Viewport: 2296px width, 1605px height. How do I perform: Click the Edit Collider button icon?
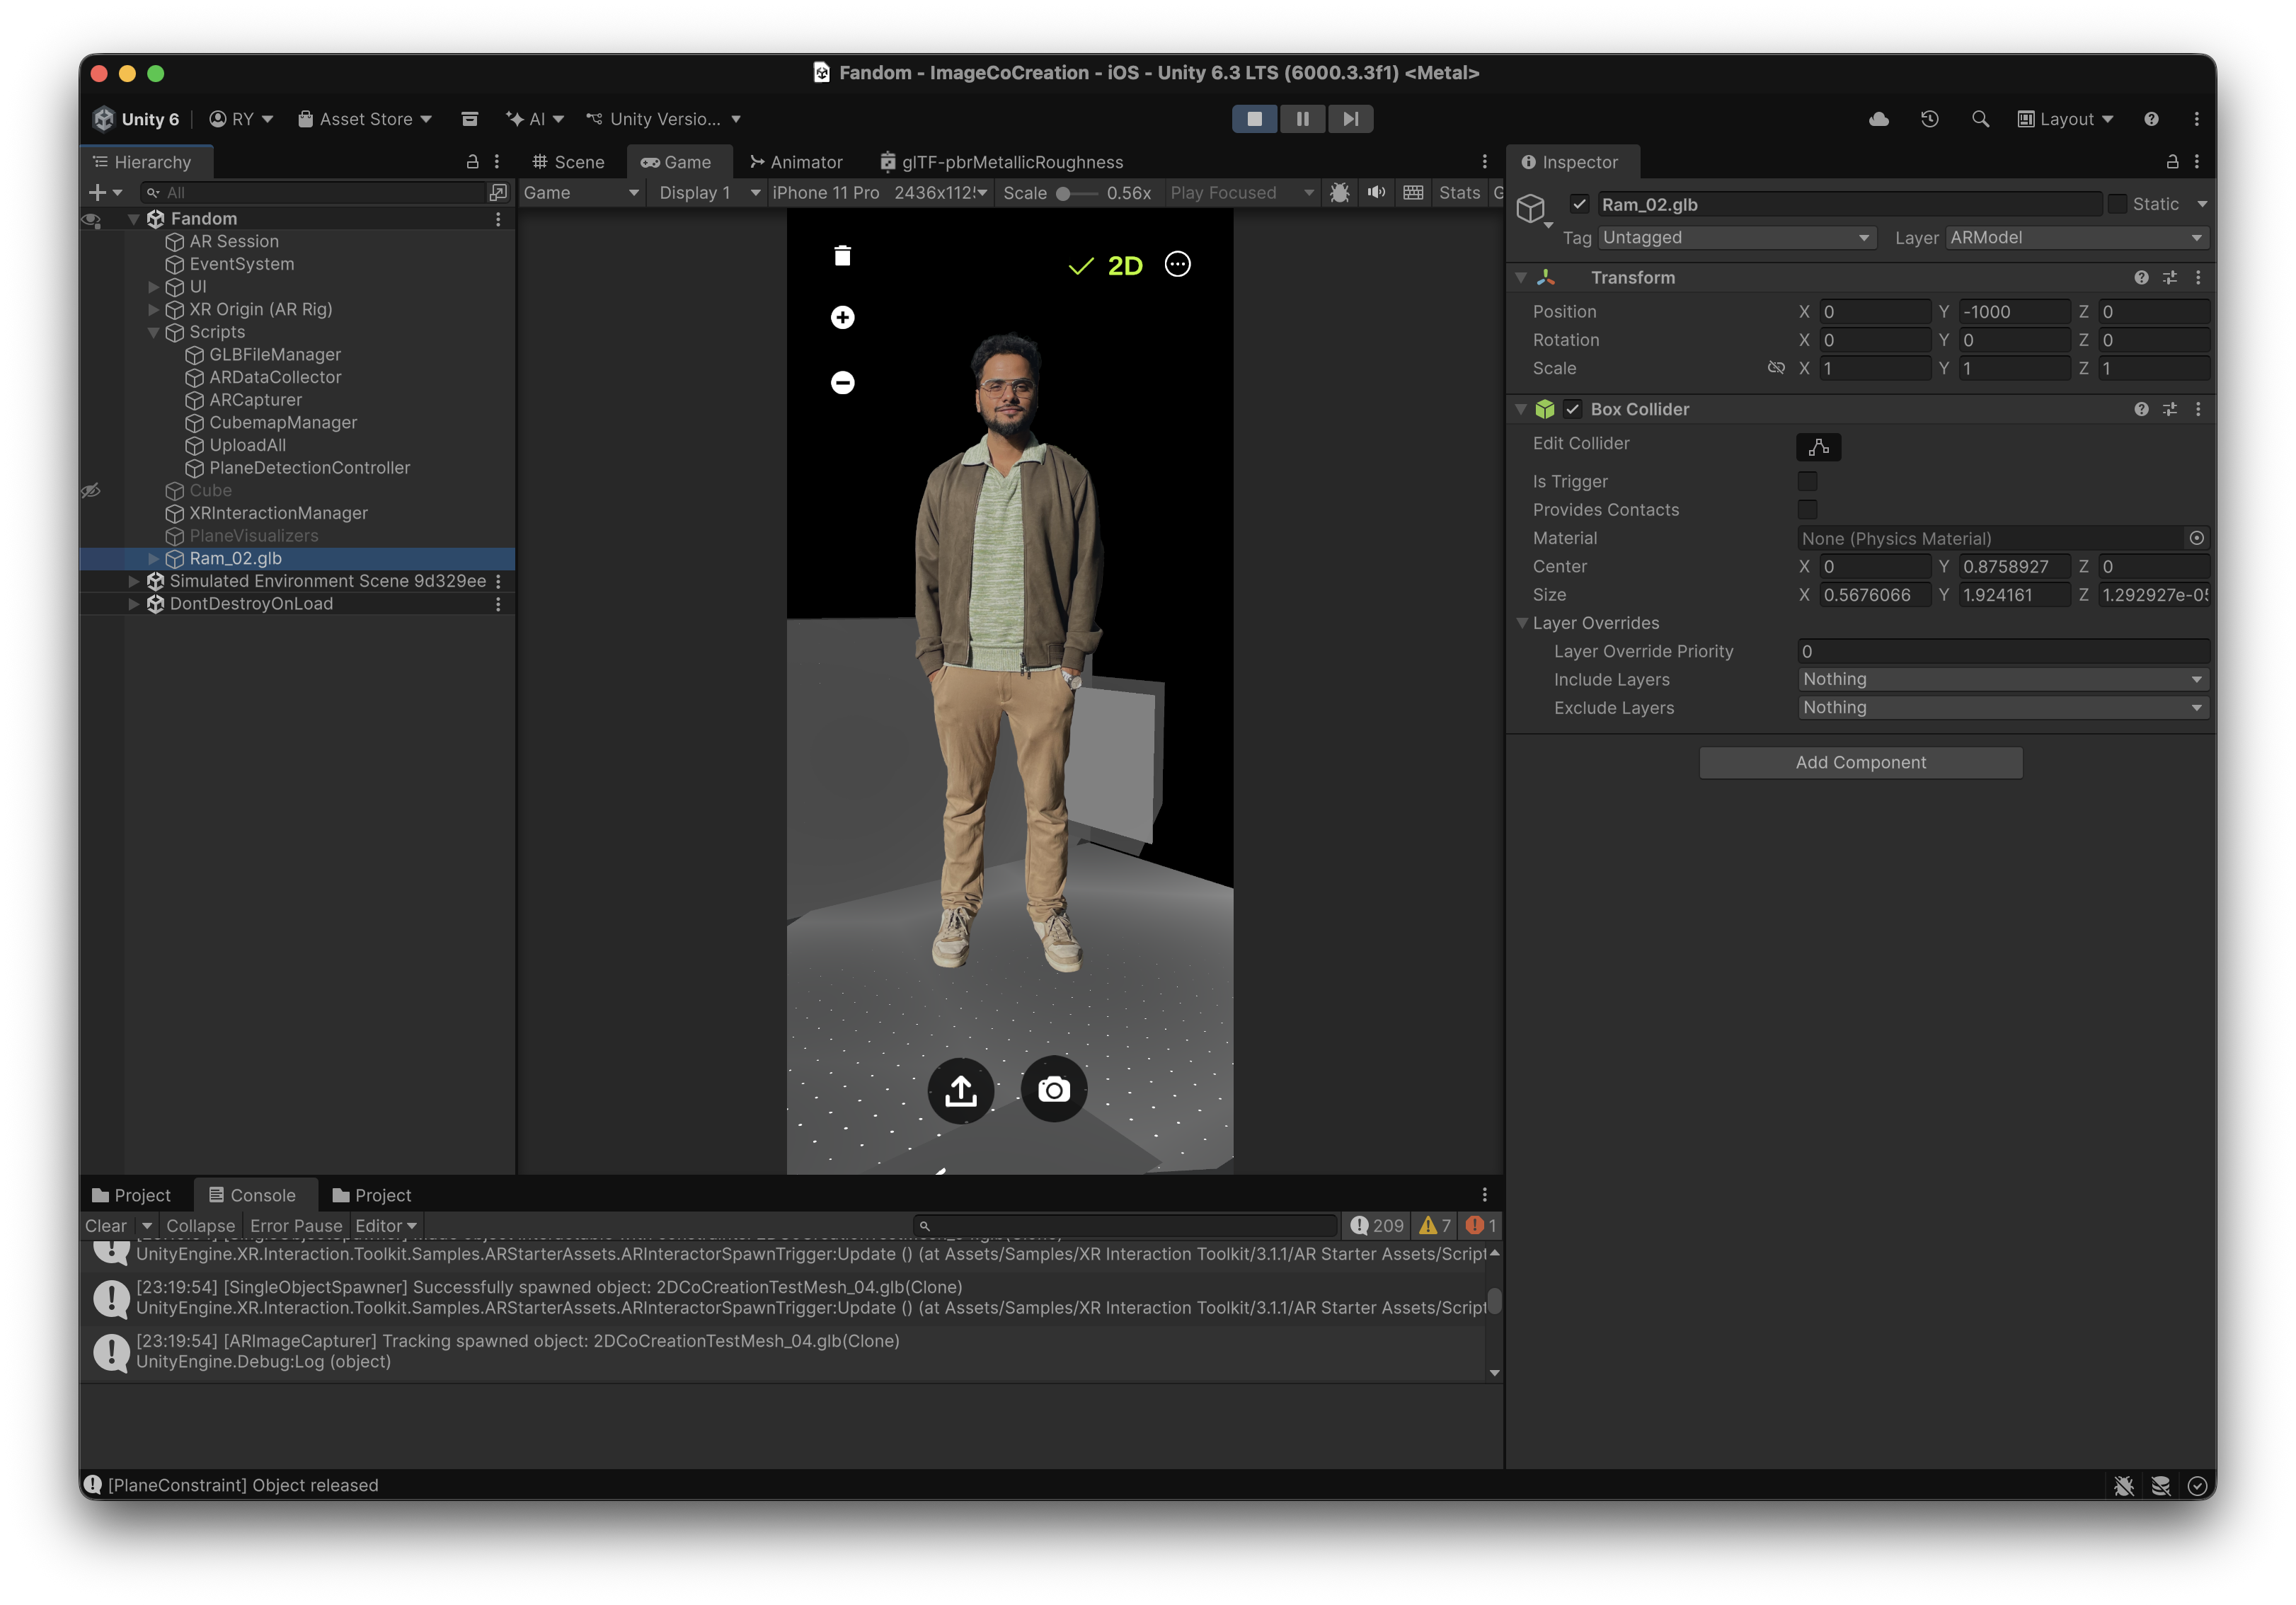tap(1818, 447)
